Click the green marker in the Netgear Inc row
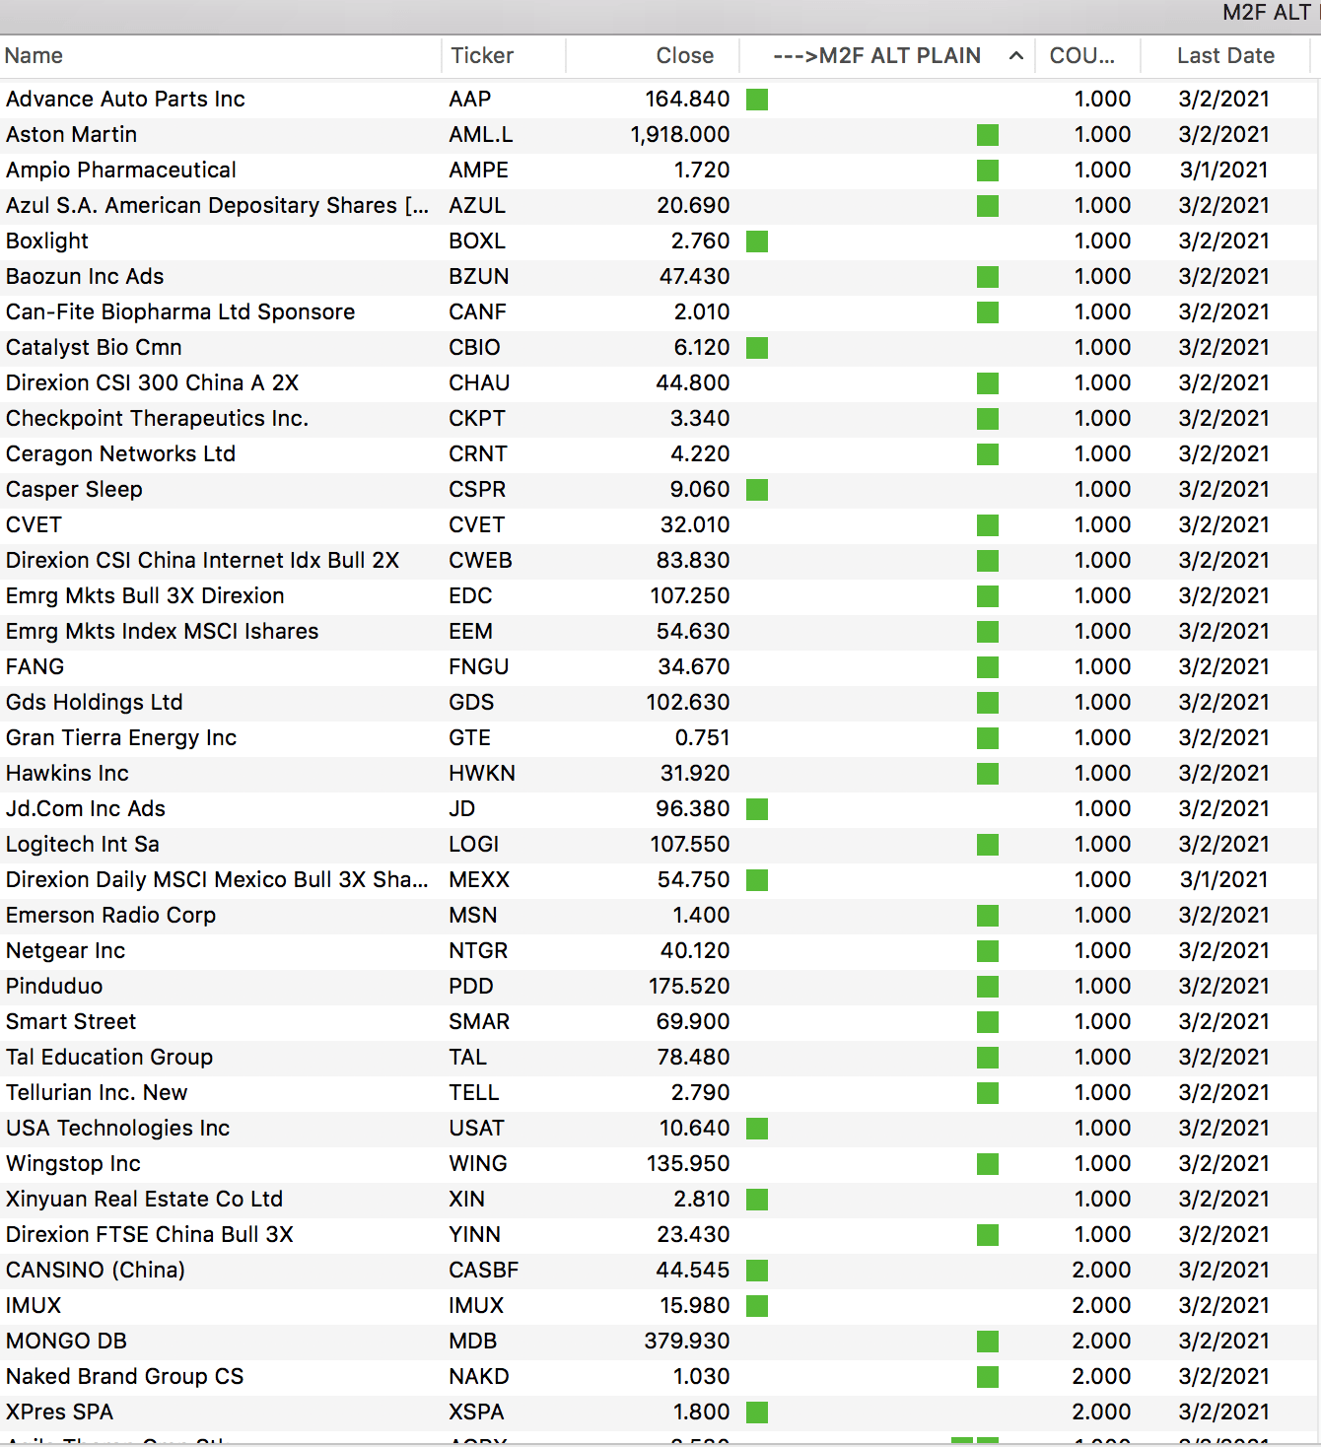The image size is (1321, 1447). pyautogui.click(x=988, y=951)
